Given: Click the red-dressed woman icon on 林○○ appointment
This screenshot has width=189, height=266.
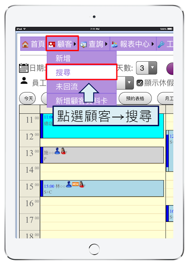Looking at the screenshot, I should (82, 184).
